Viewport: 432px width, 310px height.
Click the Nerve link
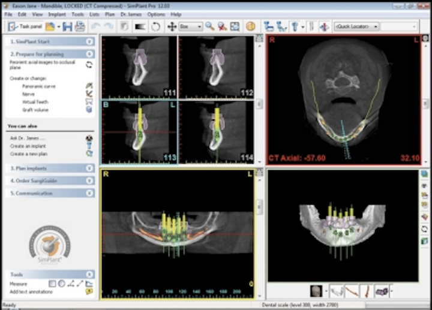28,94
